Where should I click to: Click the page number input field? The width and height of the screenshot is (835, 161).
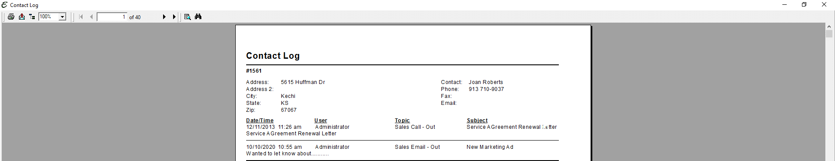pos(112,17)
